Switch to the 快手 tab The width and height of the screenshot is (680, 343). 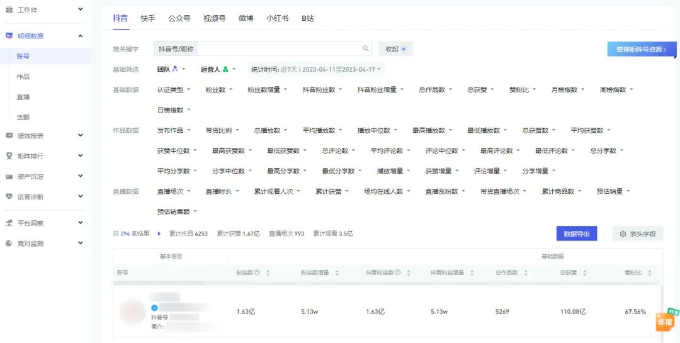[148, 18]
